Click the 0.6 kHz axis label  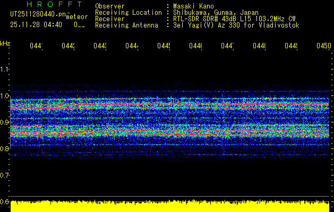click(5, 202)
